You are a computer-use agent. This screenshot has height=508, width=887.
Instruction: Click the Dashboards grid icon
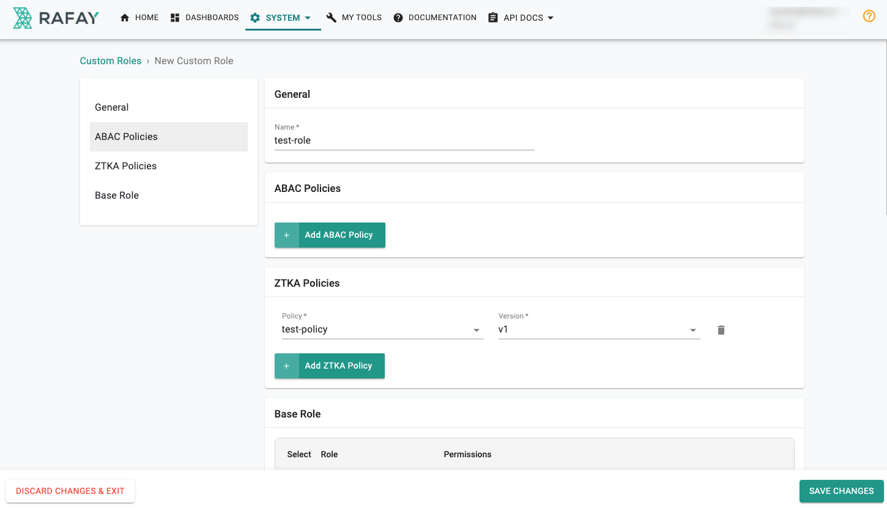(x=175, y=18)
